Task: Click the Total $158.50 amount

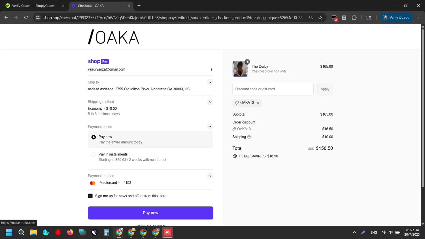Action: (x=324, y=148)
